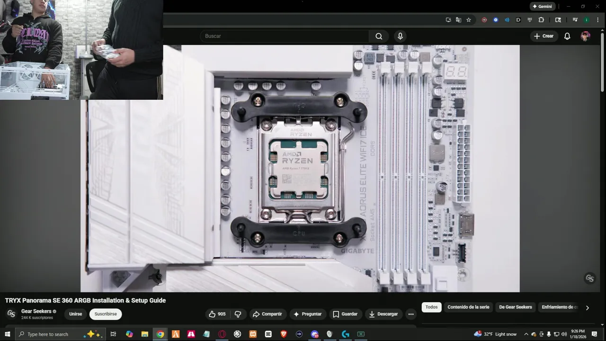The image size is (606, 341).
Task: Click the Preguntar button
Action: click(307, 314)
